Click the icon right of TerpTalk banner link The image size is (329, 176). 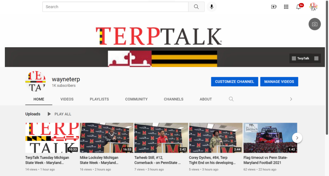tap(316, 58)
